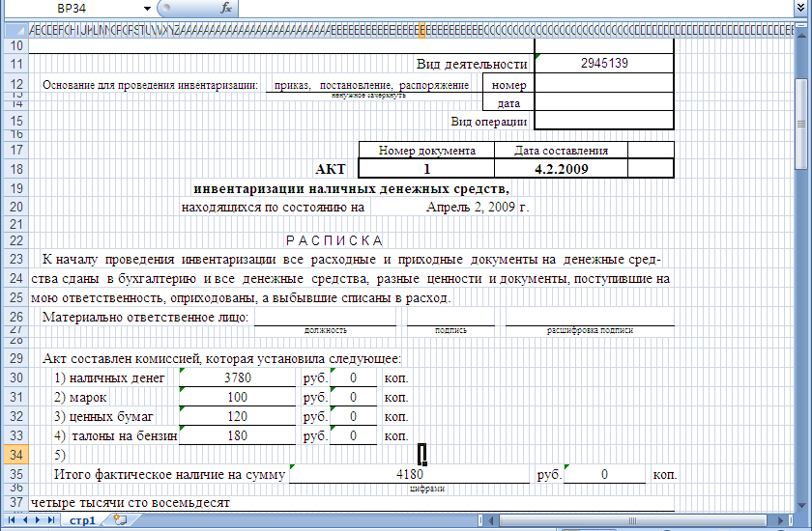This screenshot has width=812, height=531.
Task: Click the highlighted active column header
Action: click(422, 31)
